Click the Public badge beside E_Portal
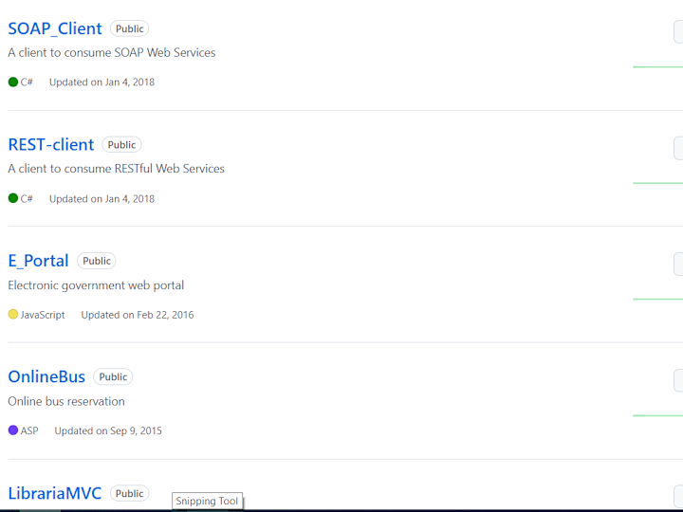This screenshot has height=512, width=683. (x=96, y=261)
